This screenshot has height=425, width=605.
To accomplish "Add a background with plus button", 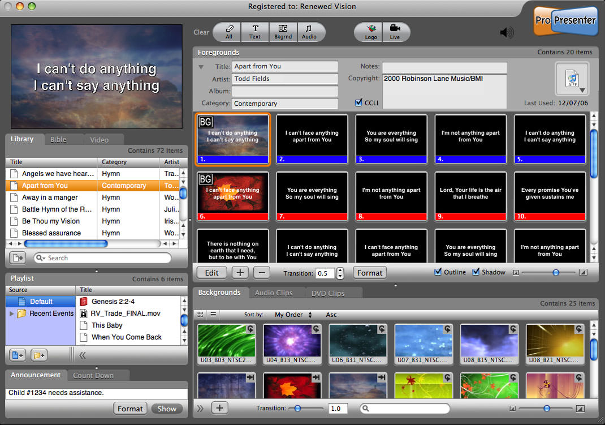I will [x=219, y=408].
